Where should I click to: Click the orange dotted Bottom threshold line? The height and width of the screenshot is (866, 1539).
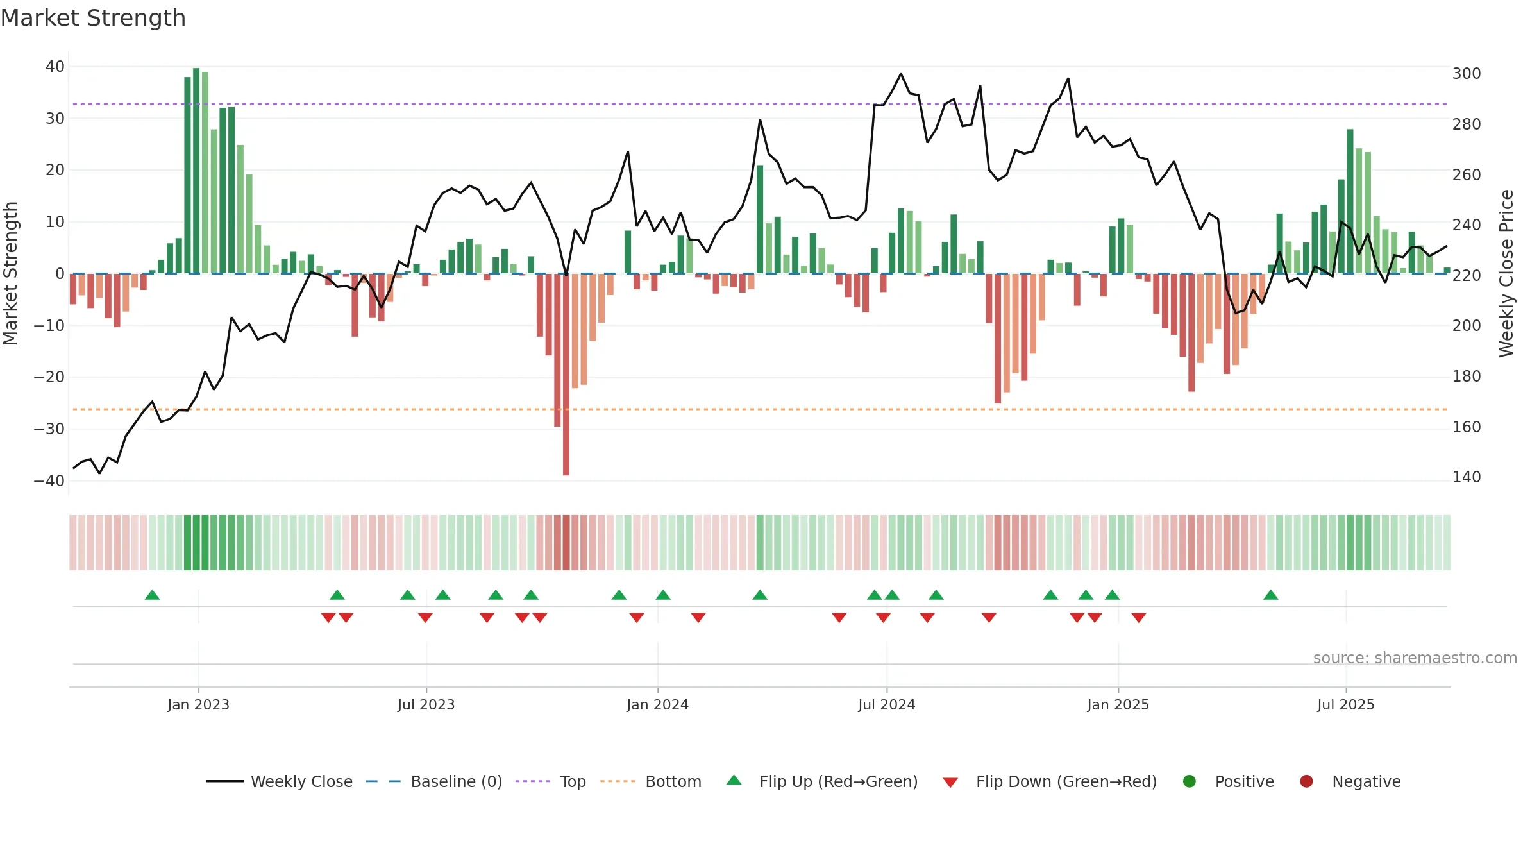click(x=760, y=409)
